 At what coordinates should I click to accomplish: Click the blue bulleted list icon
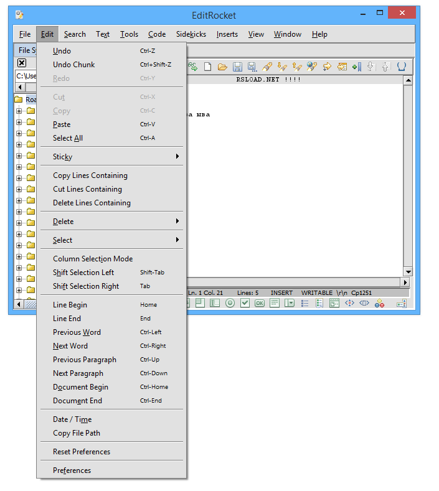click(x=304, y=303)
